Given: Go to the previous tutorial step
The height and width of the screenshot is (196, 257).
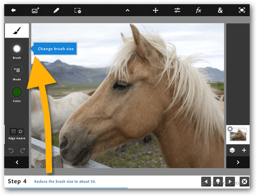Looking at the screenshot, I should point(206,182).
